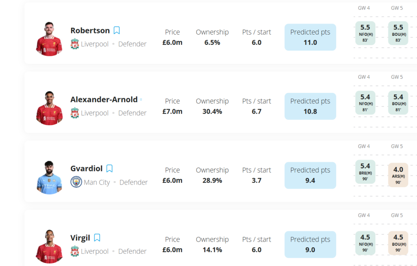The height and width of the screenshot is (266, 417).
Task: Click the Liverpool crest under Robertson
Action: (x=75, y=44)
